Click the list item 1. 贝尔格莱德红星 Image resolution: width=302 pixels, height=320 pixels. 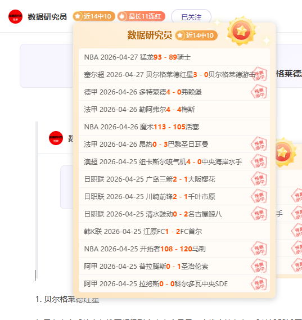tap(67, 299)
